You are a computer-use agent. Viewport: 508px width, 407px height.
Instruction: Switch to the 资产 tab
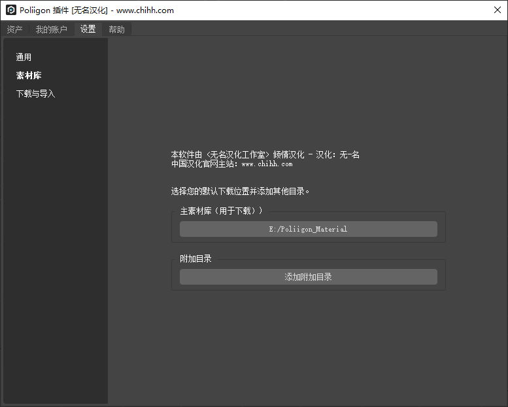pyautogui.click(x=14, y=29)
